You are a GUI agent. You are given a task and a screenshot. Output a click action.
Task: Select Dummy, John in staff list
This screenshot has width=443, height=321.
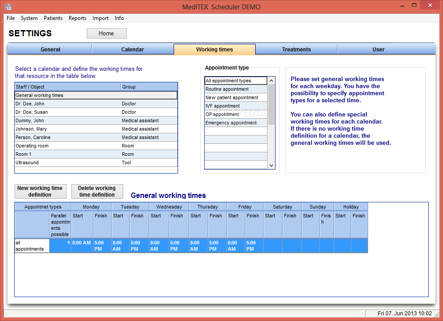tap(96, 120)
